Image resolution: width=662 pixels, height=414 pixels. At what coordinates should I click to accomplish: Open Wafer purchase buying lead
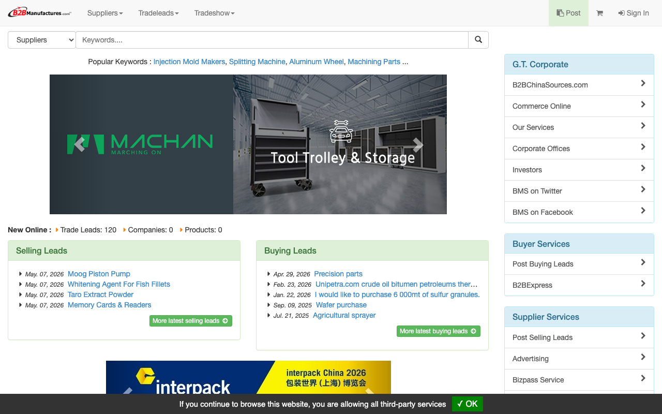341,305
